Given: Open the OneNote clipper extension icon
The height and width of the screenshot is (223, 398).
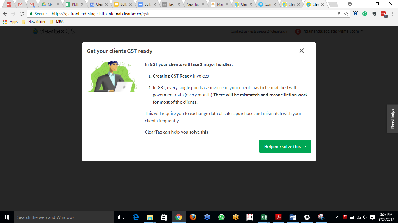Looking at the screenshot, I should tap(355, 14).
